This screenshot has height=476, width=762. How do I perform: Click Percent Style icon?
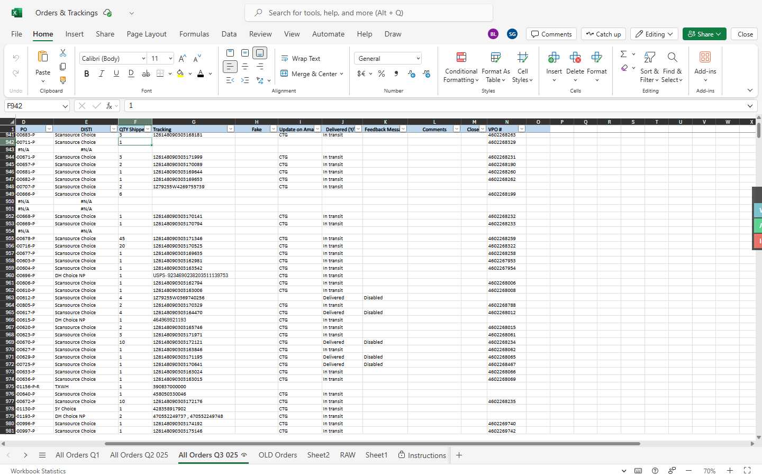[381, 74]
